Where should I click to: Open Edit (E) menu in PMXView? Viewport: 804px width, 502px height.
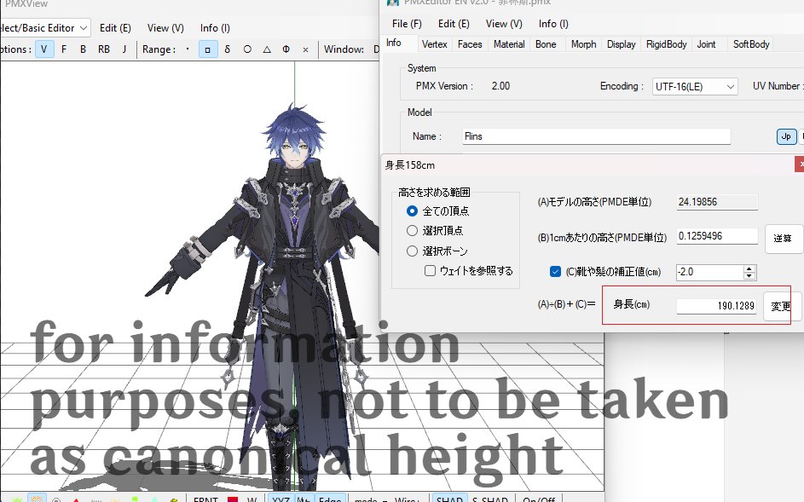pos(115,27)
